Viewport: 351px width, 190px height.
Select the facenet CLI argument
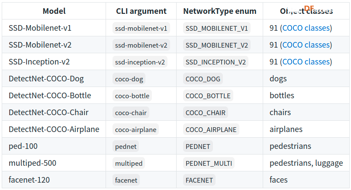pyautogui.click(x=126, y=180)
